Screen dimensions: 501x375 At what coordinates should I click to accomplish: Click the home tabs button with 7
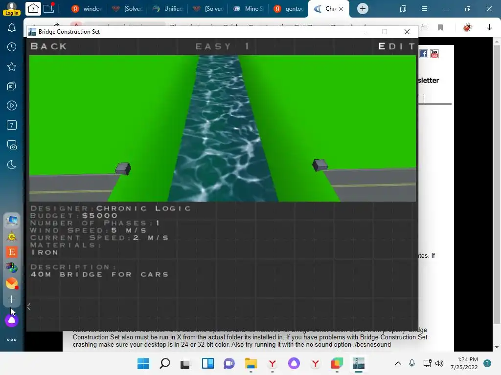coord(33,9)
